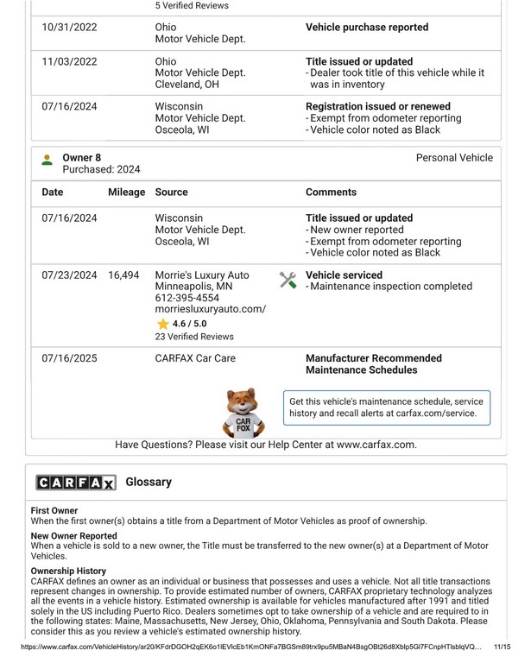Click the gold star rating icon

click(x=162, y=324)
